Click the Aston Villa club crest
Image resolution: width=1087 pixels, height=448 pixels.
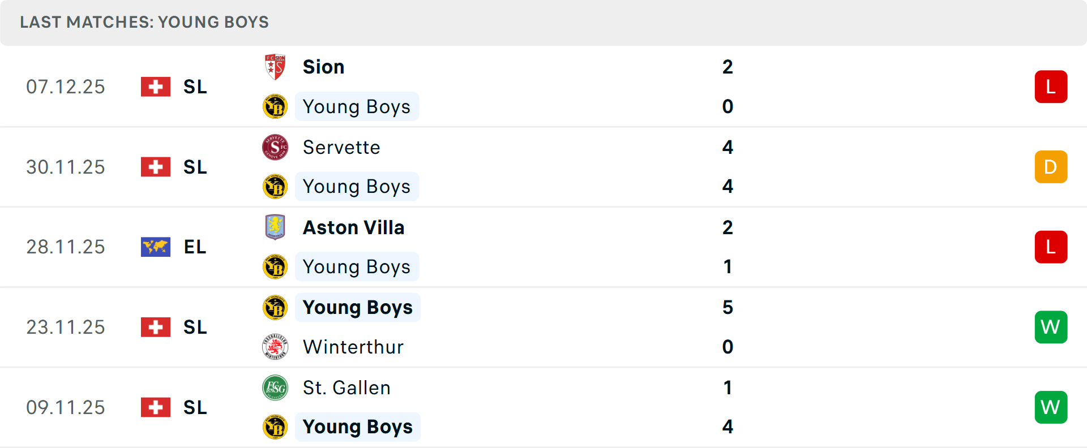[275, 227]
